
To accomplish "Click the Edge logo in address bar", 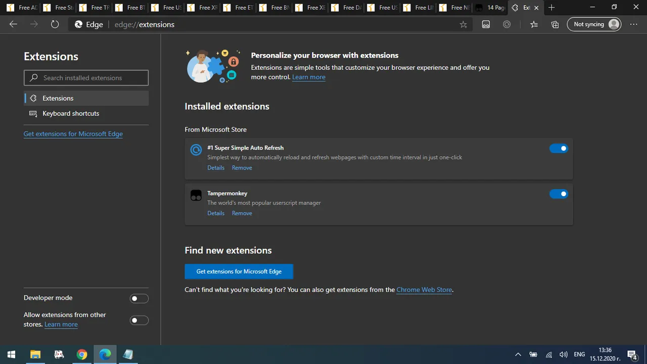I will click(79, 24).
